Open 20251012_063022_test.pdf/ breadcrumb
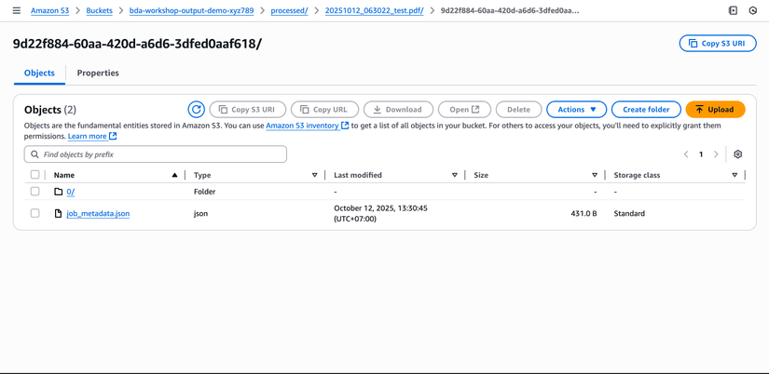The height and width of the screenshot is (374, 769). tap(374, 10)
